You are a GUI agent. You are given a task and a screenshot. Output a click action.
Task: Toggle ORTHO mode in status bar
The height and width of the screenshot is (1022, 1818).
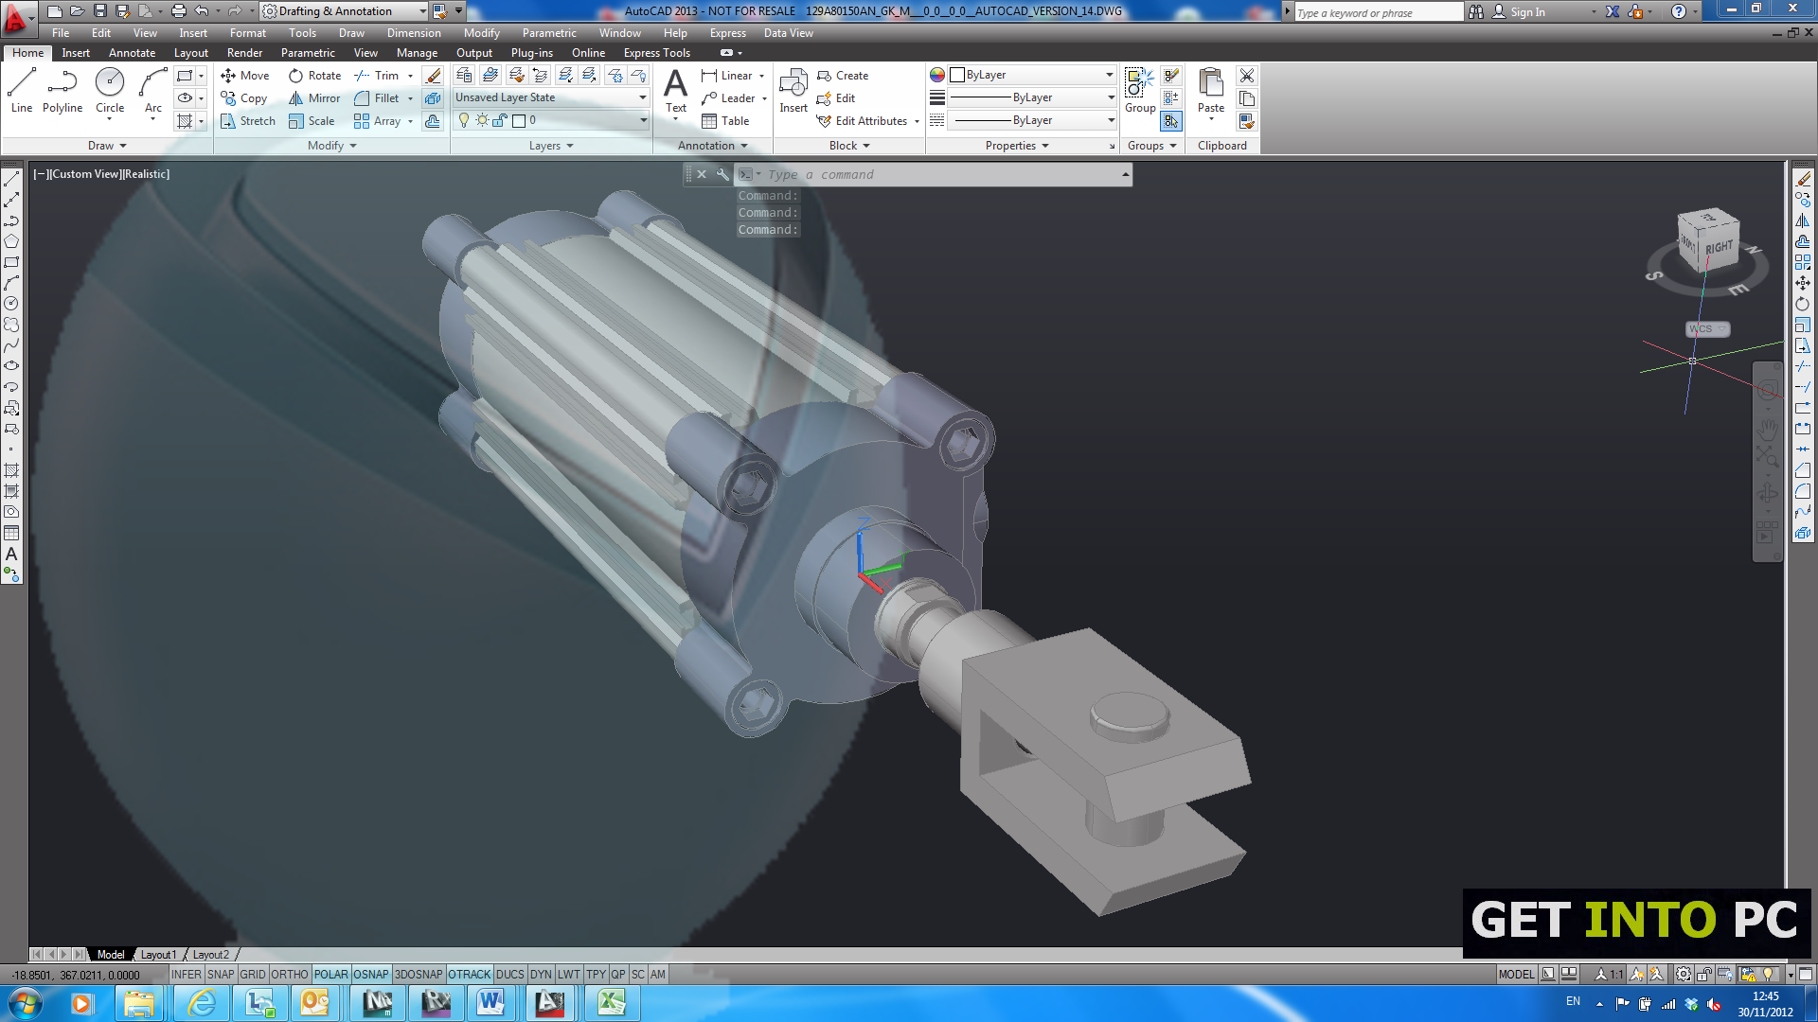[289, 975]
